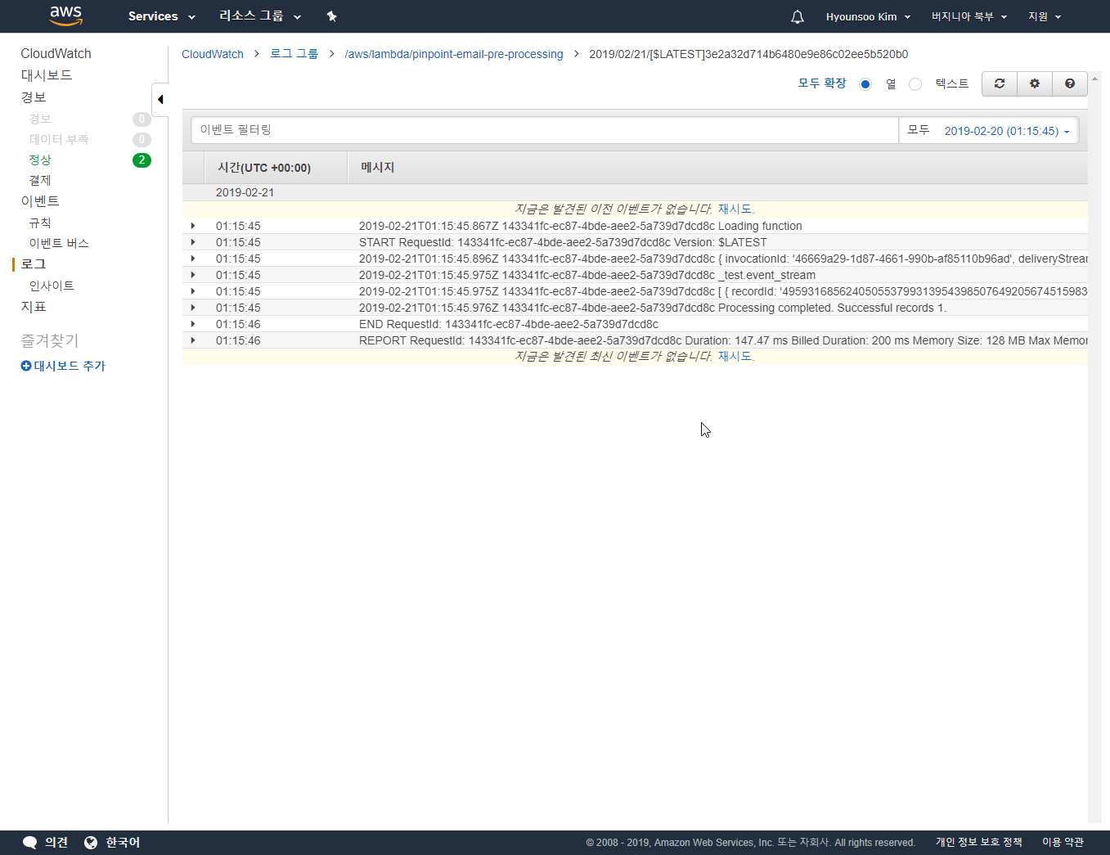Screen dimensions: 1110x855
Task: Click the 이벤트 필터링 filter input field
Action: 545,130
